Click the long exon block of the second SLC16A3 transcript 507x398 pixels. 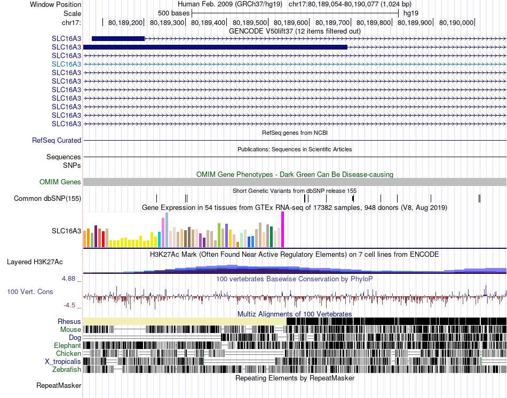pos(216,47)
